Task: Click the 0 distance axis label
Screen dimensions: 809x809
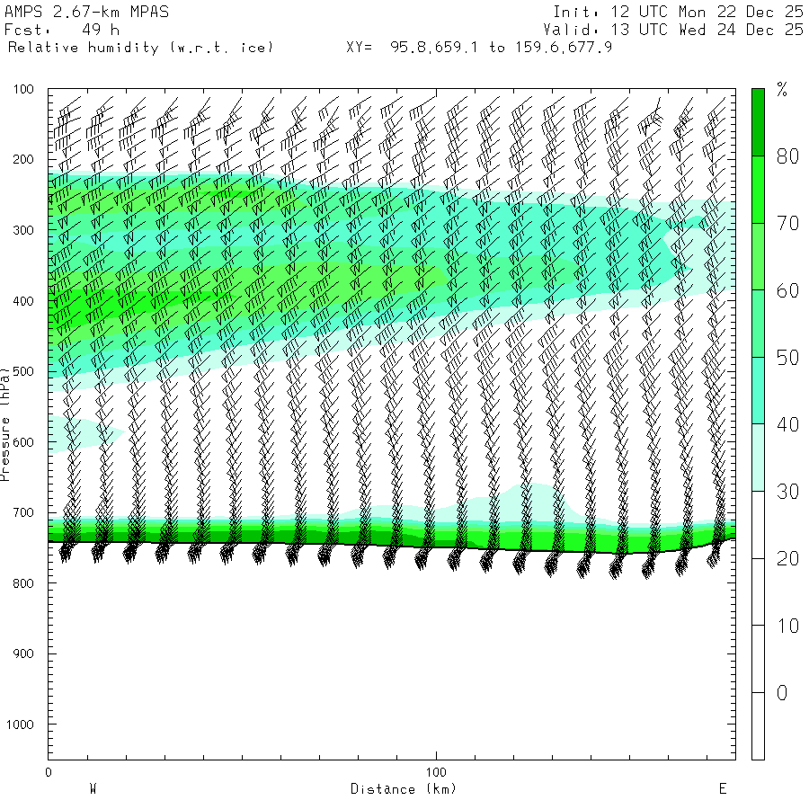Action: pyautogui.click(x=49, y=772)
